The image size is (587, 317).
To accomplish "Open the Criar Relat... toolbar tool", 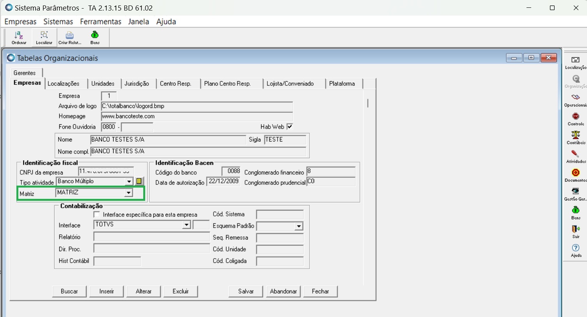I will 70,38.
